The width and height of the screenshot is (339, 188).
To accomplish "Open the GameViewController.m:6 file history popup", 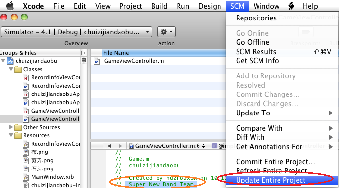I will (x=167, y=146).
